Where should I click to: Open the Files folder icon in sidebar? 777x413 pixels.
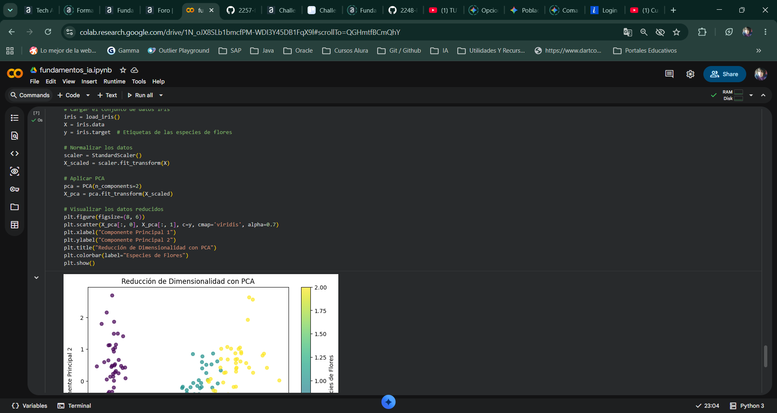coord(15,207)
